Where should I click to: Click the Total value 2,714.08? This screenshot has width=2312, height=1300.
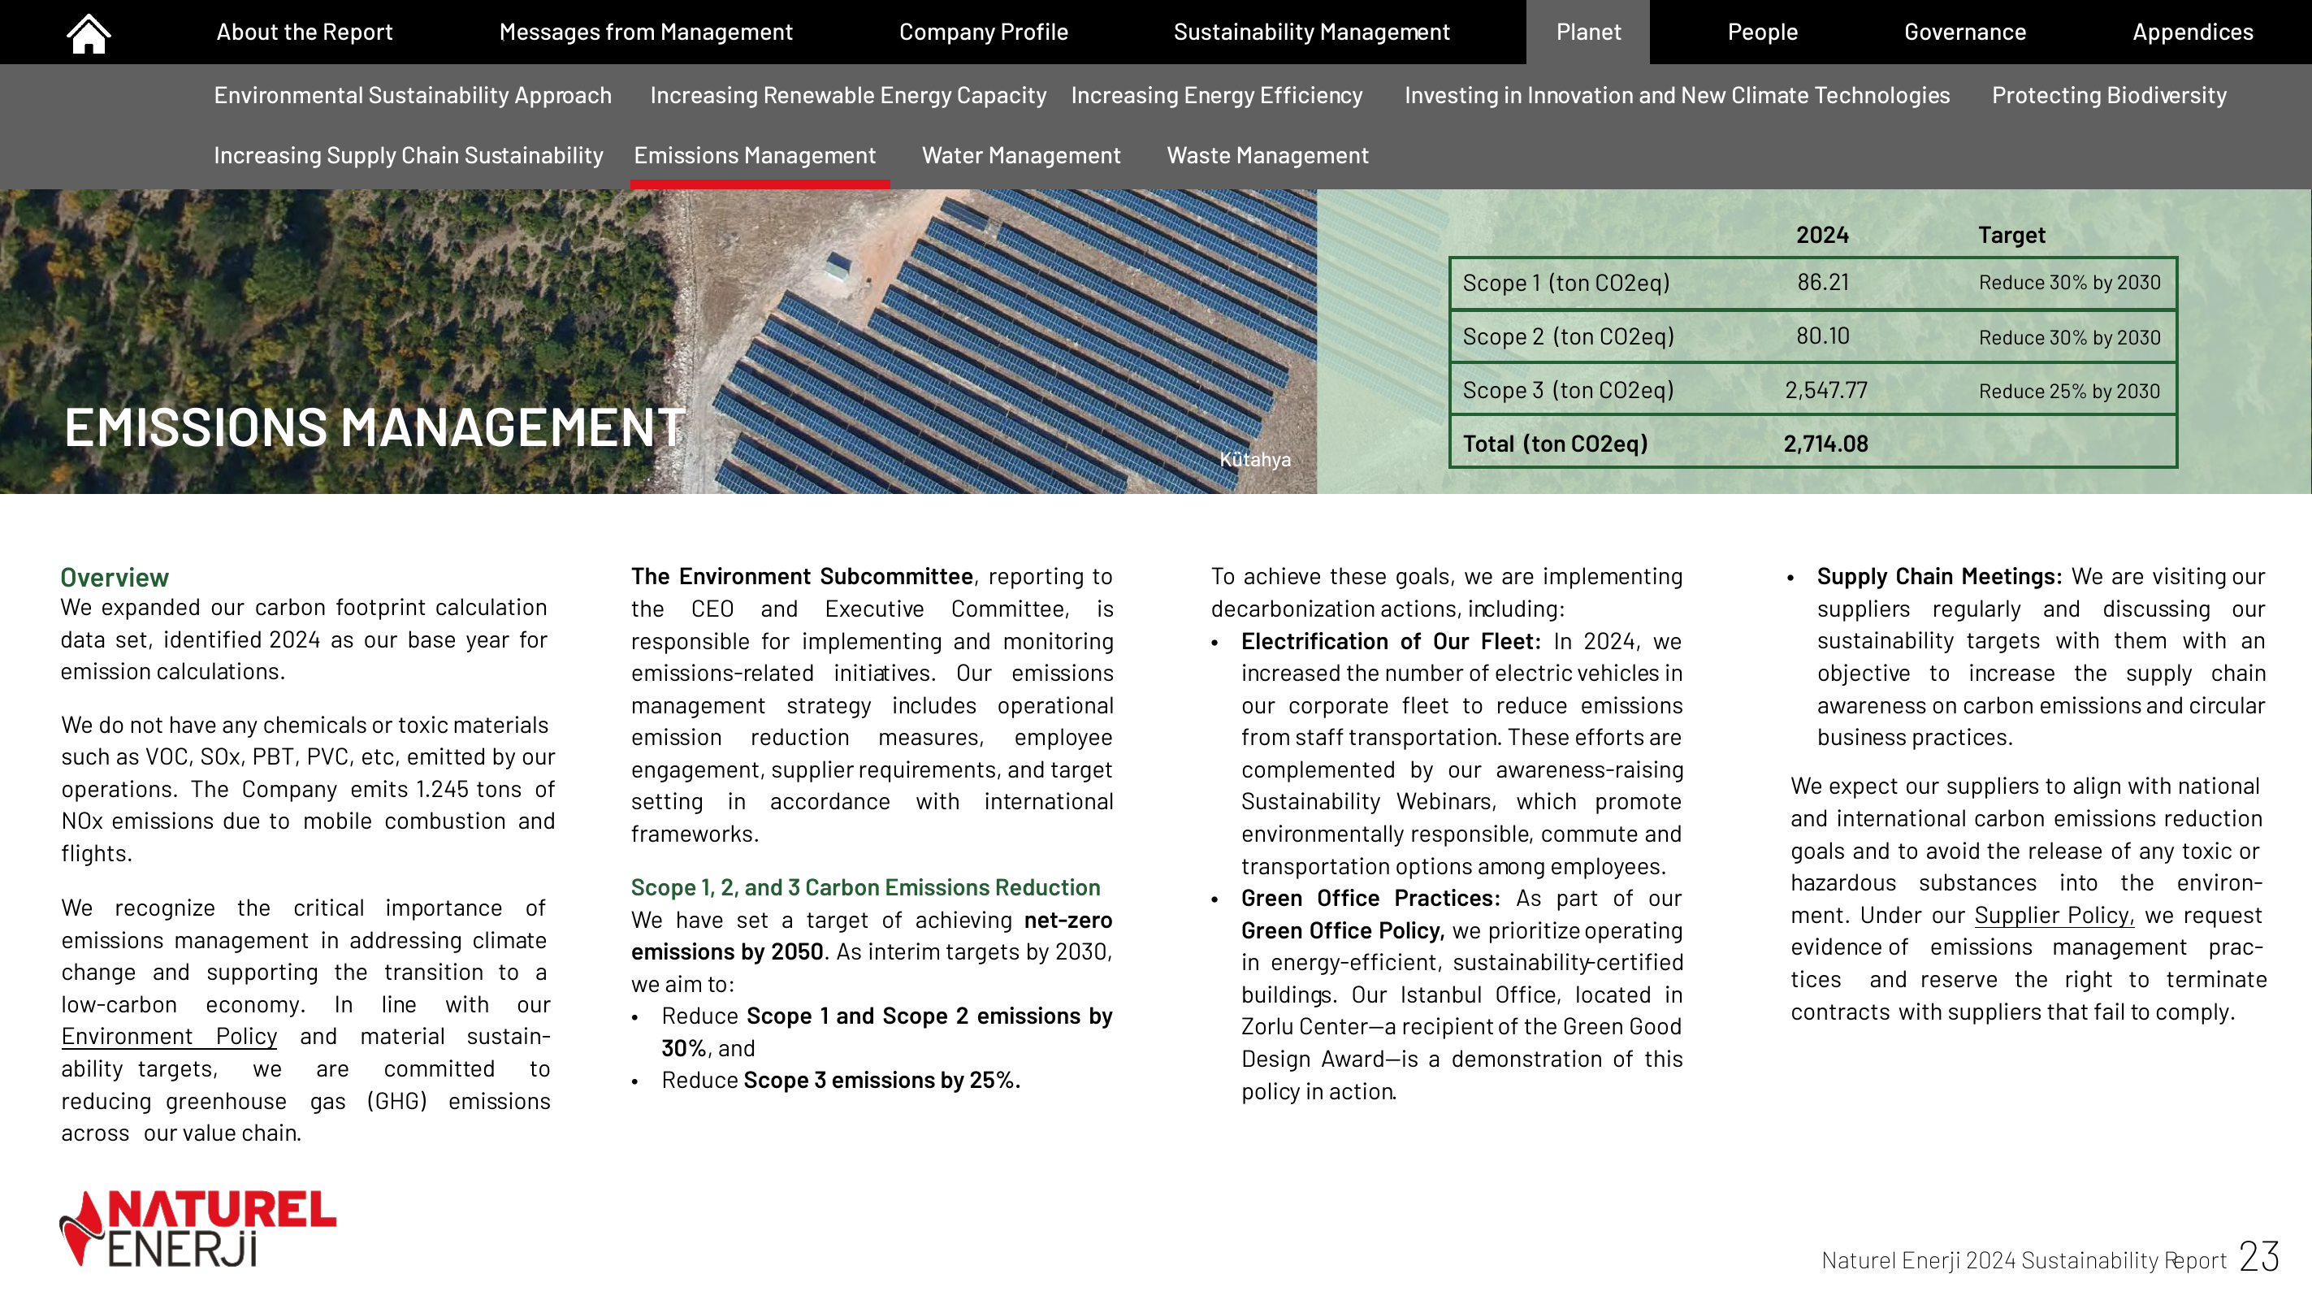[1825, 444]
